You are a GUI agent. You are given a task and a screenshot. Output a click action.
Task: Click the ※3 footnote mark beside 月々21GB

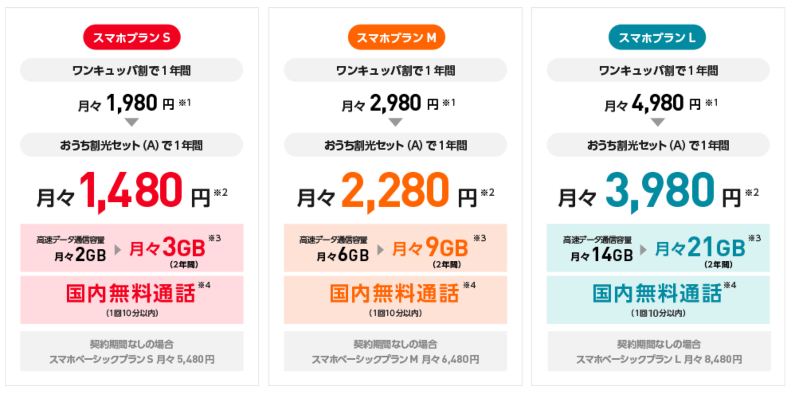point(754,238)
